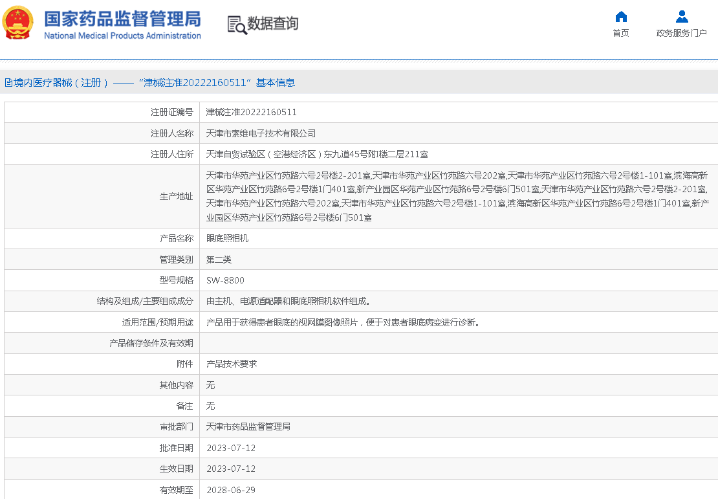718x499 pixels.
Task: Select registration number 津械注准20222160511 in the table
Action: [251, 112]
